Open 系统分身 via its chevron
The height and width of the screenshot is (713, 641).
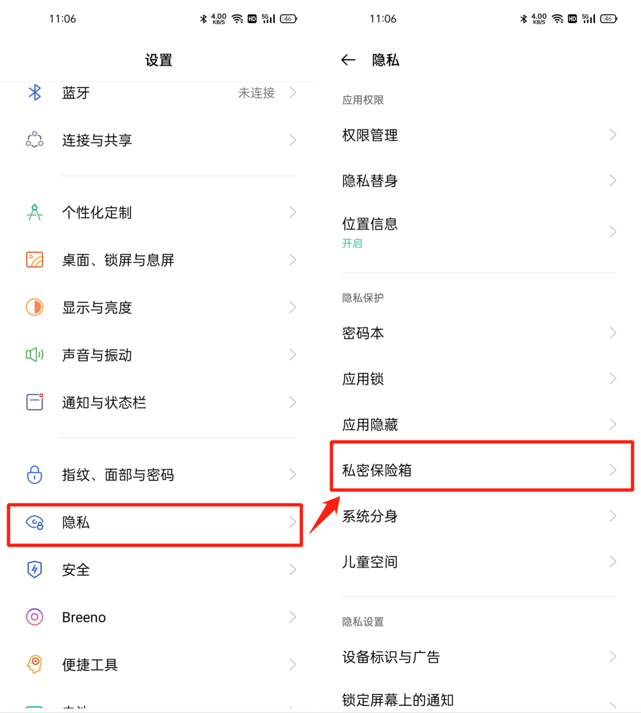coord(613,515)
